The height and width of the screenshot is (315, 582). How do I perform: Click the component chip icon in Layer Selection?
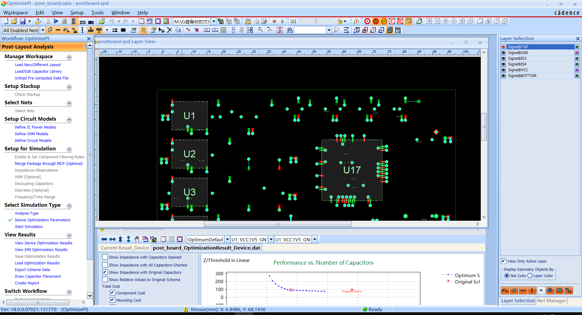[x=559, y=290]
